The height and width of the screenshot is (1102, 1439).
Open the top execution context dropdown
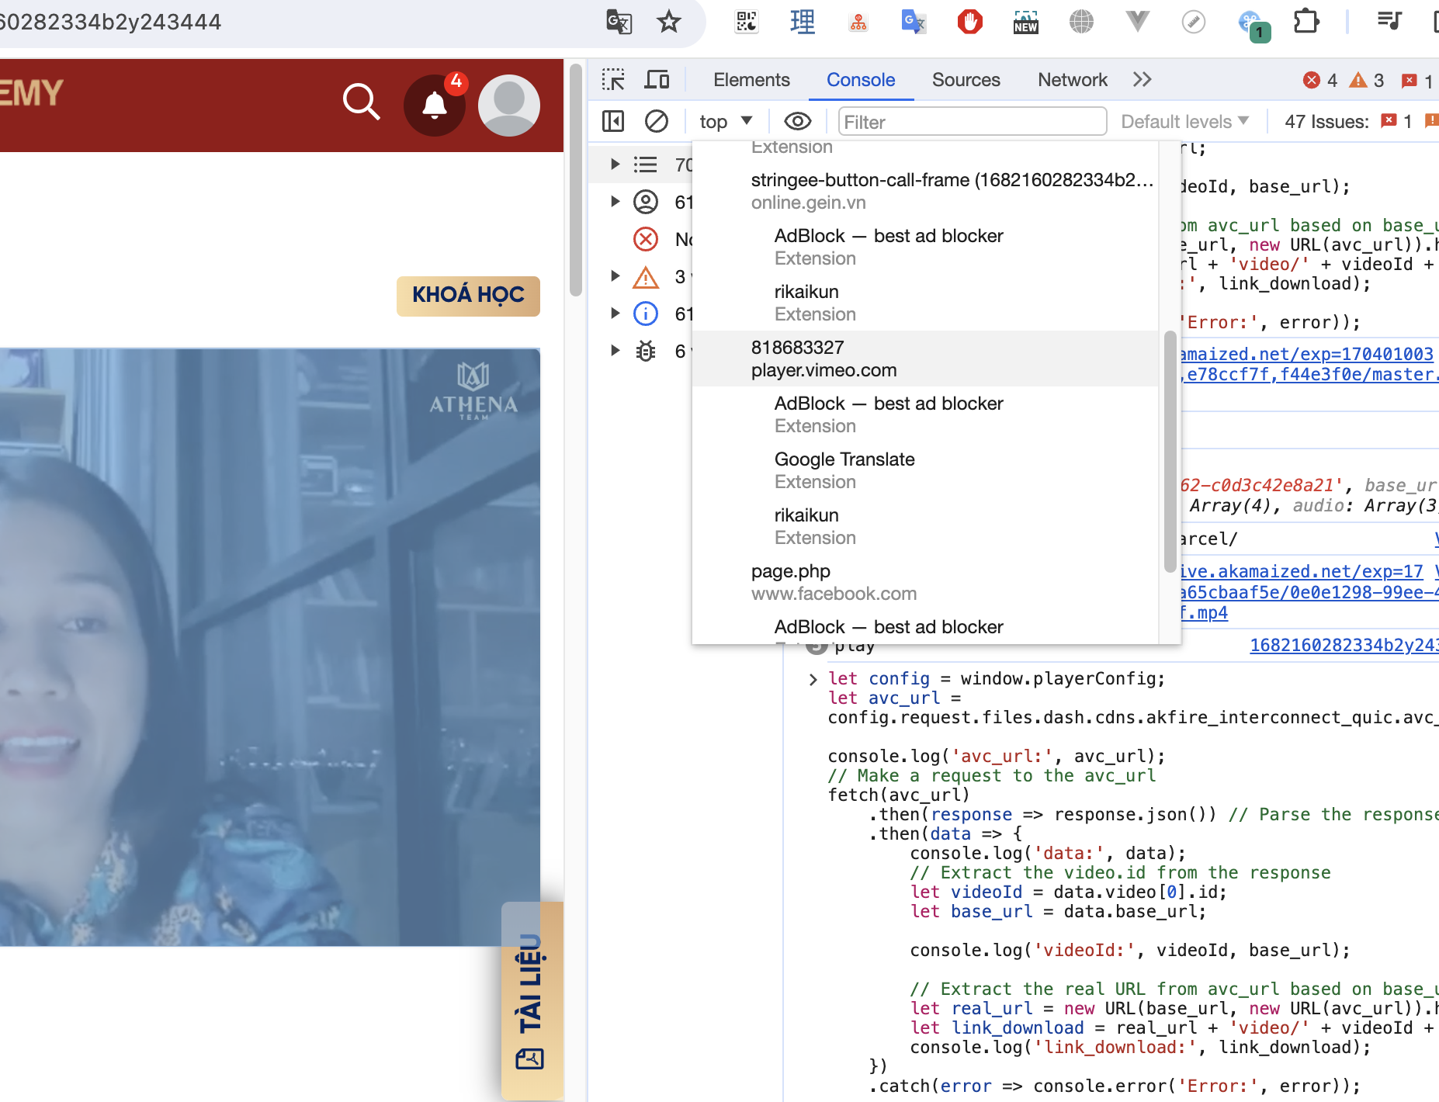click(x=726, y=122)
